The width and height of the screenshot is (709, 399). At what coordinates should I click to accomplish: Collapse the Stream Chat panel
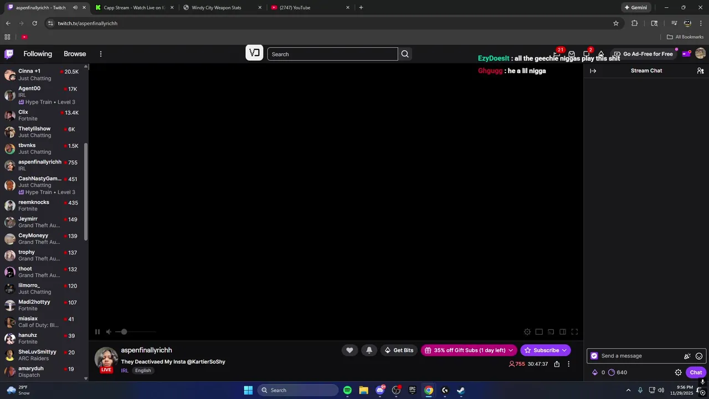pos(593,71)
